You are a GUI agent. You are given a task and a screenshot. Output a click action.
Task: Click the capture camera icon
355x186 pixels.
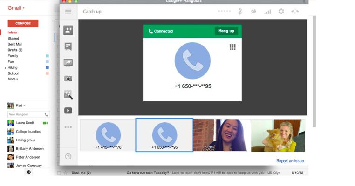click(68, 79)
